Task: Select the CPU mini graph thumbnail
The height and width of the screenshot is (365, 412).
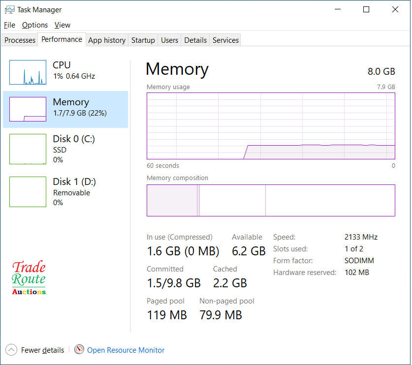Action: [28, 72]
